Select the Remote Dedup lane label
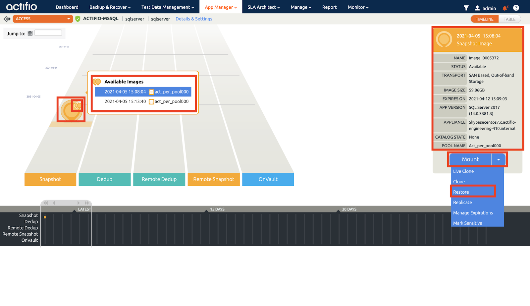The height and width of the screenshot is (306, 530). tap(159, 179)
